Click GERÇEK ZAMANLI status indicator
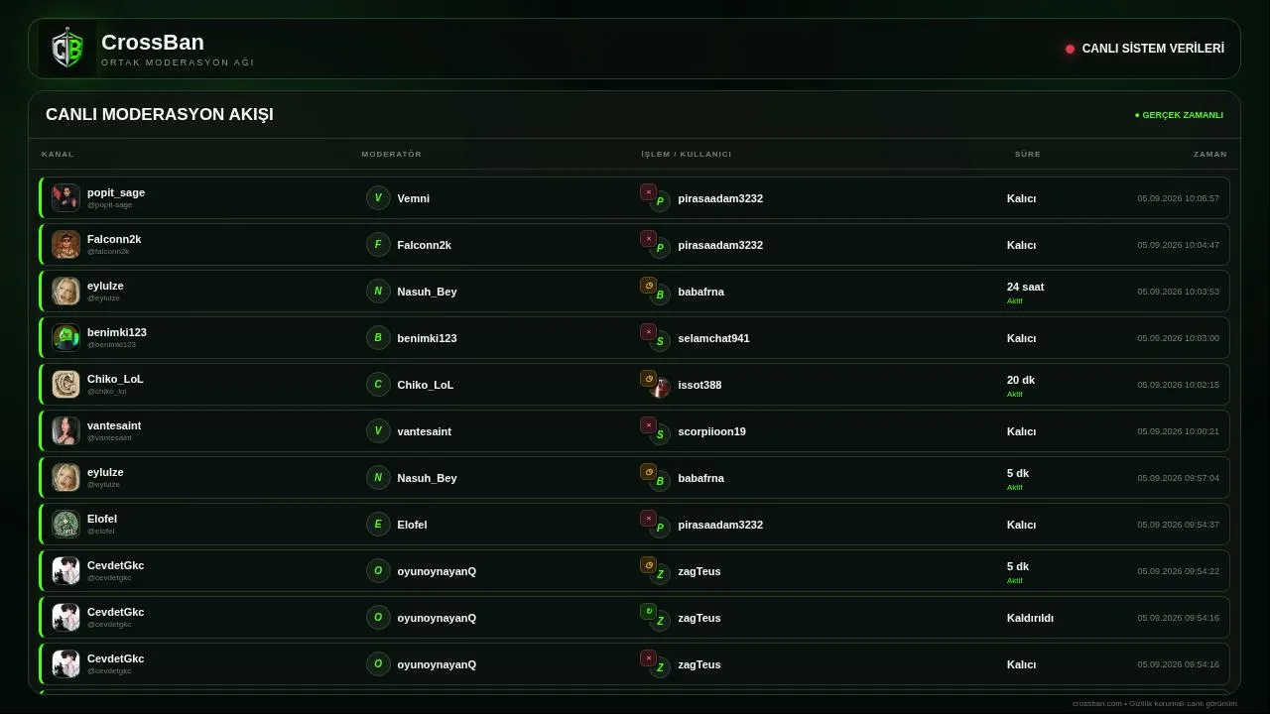Image resolution: width=1270 pixels, height=714 pixels. pyautogui.click(x=1179, y=115)
